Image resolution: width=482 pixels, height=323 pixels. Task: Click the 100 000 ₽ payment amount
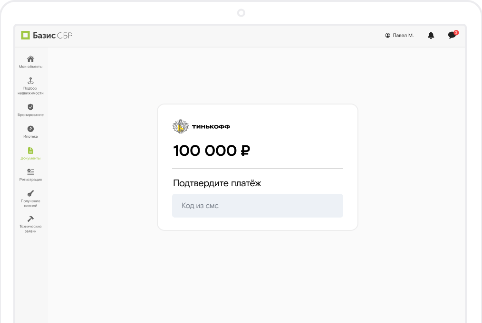pos(212,151)
